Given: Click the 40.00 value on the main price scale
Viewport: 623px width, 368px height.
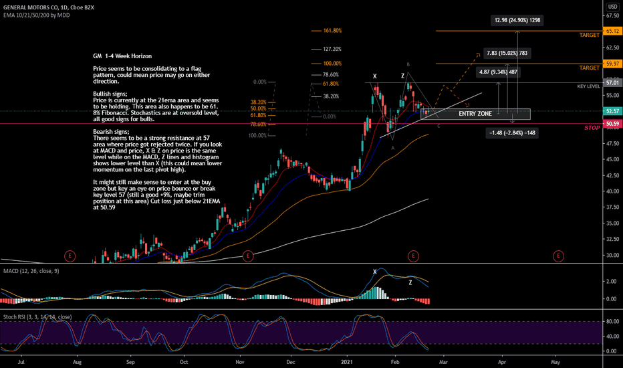Looking at the screenshot, I should point(612,191).
